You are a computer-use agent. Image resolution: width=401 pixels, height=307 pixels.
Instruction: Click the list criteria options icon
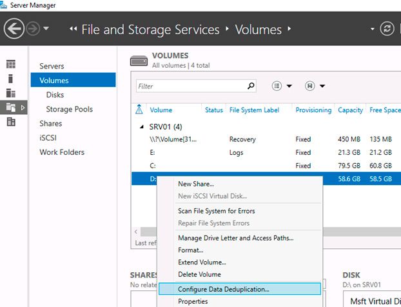click(277, 86)
